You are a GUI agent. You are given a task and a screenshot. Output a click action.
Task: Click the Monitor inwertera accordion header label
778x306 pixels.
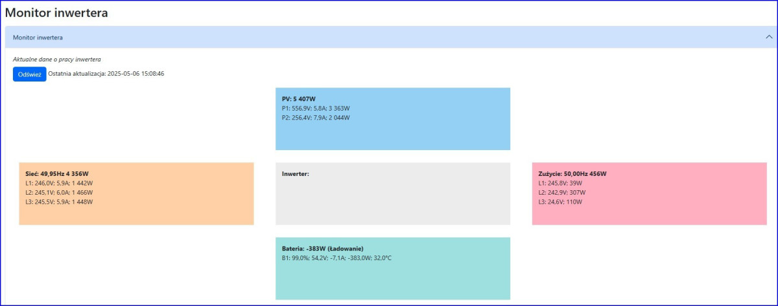pyautogui.click(x=38, y=38)
